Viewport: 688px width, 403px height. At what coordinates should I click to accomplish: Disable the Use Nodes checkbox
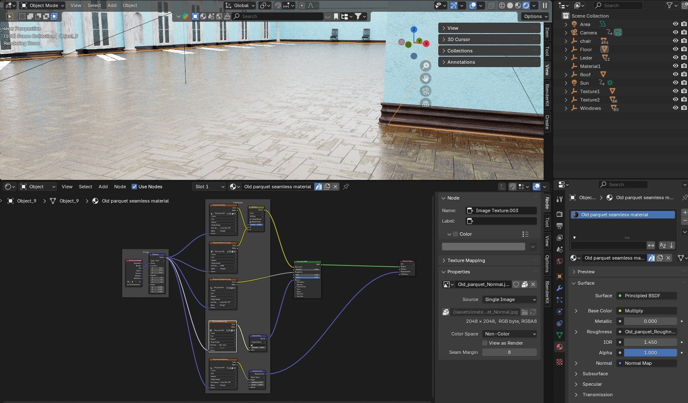[134, 187]
